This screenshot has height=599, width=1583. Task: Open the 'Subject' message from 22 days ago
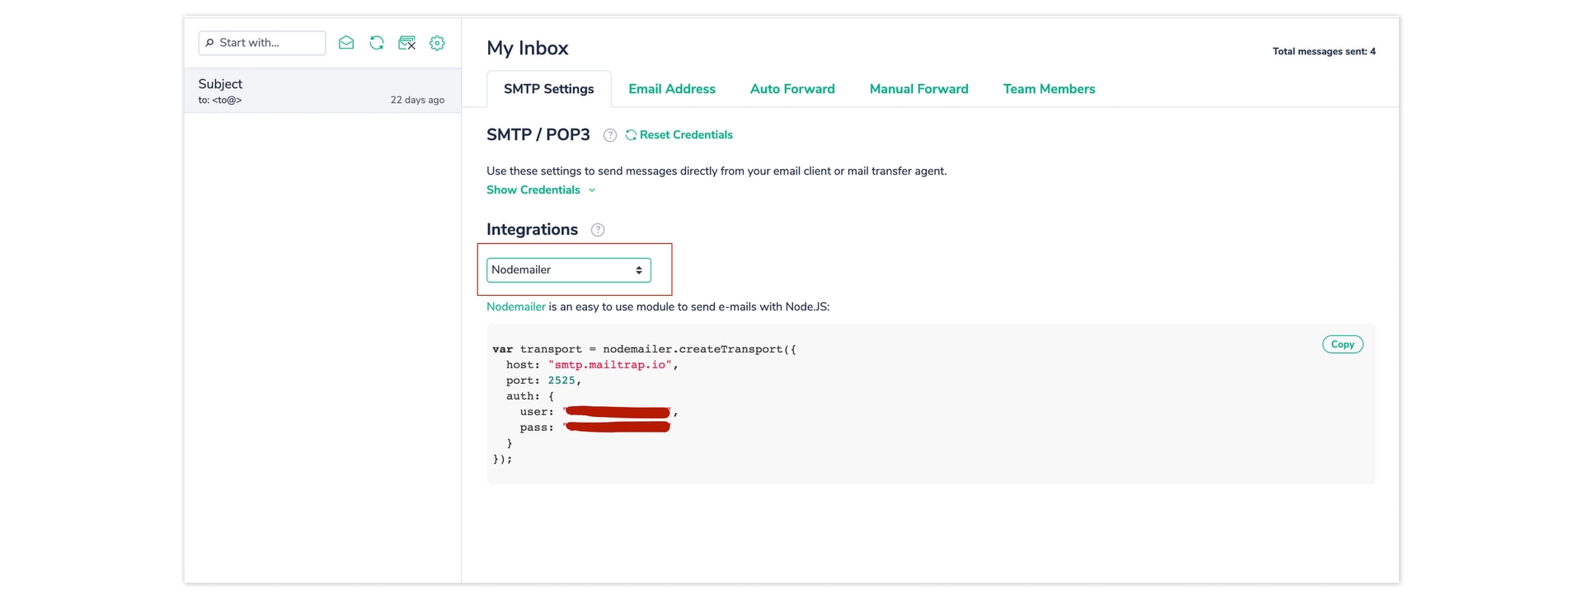(322, 91)
